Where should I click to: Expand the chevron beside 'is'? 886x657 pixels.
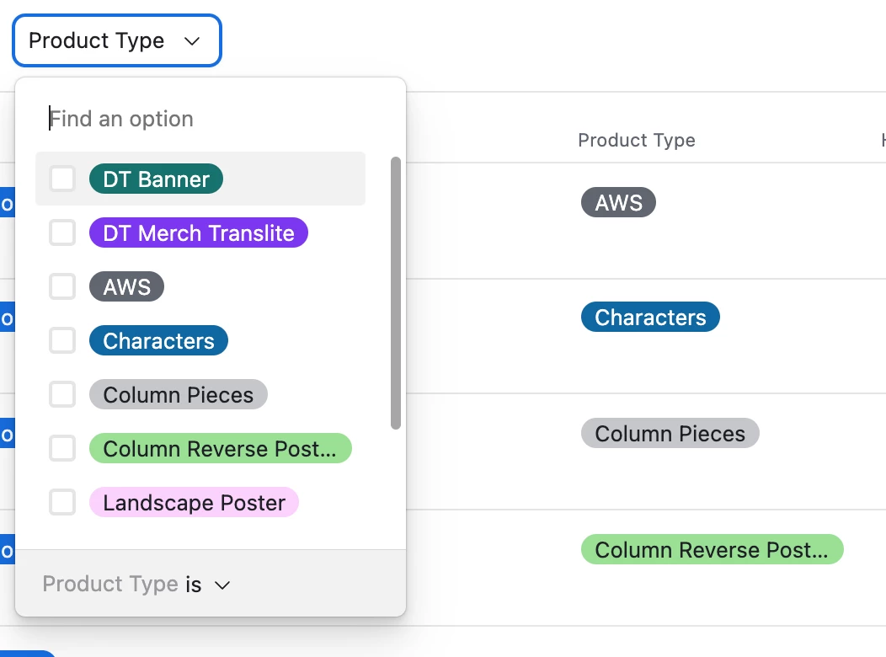(222, 585)
